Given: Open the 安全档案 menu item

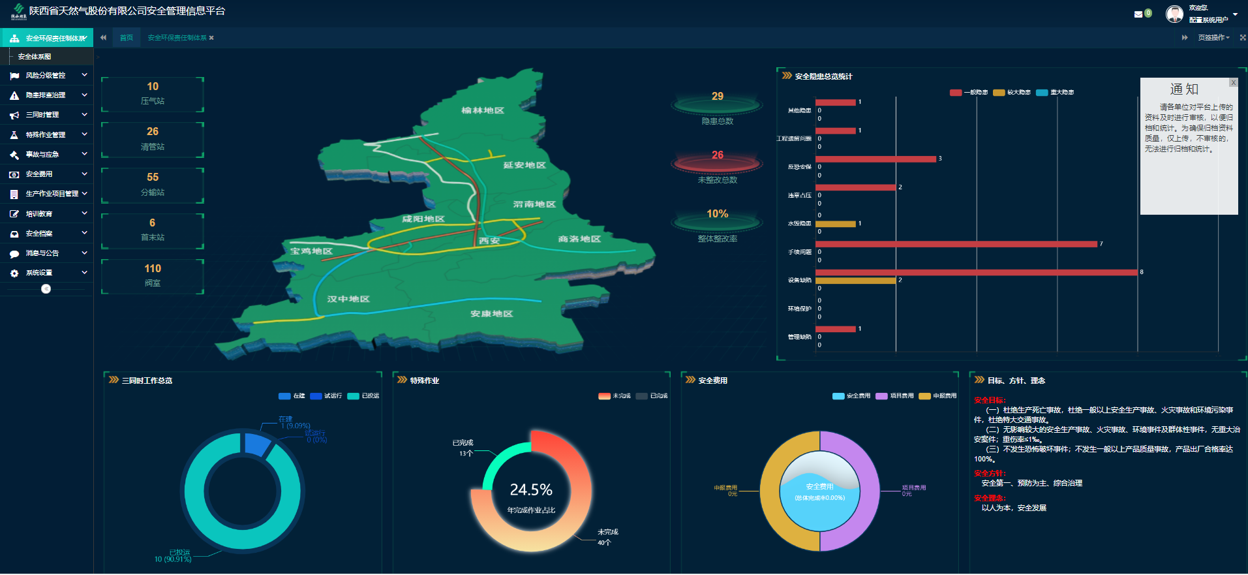Looking at the screenshot, I should point(46,234).
